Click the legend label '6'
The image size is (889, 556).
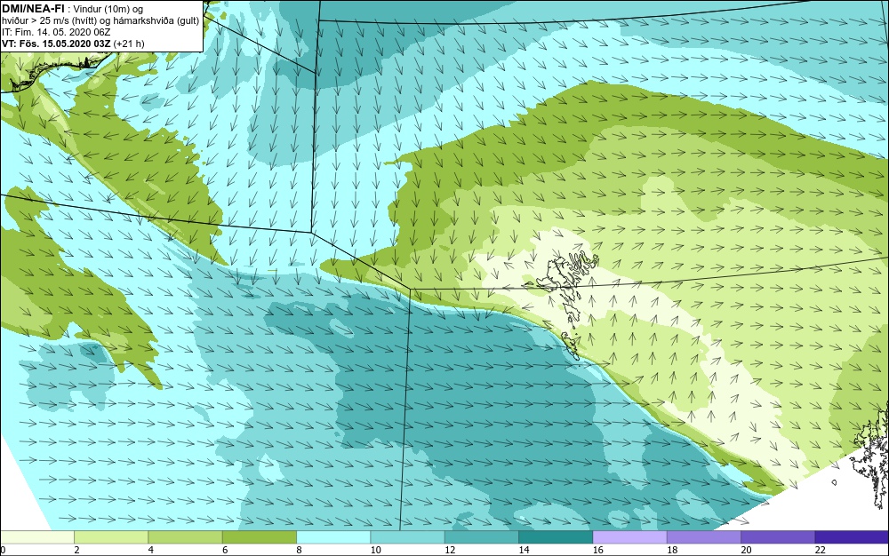(x=225, y=550)
